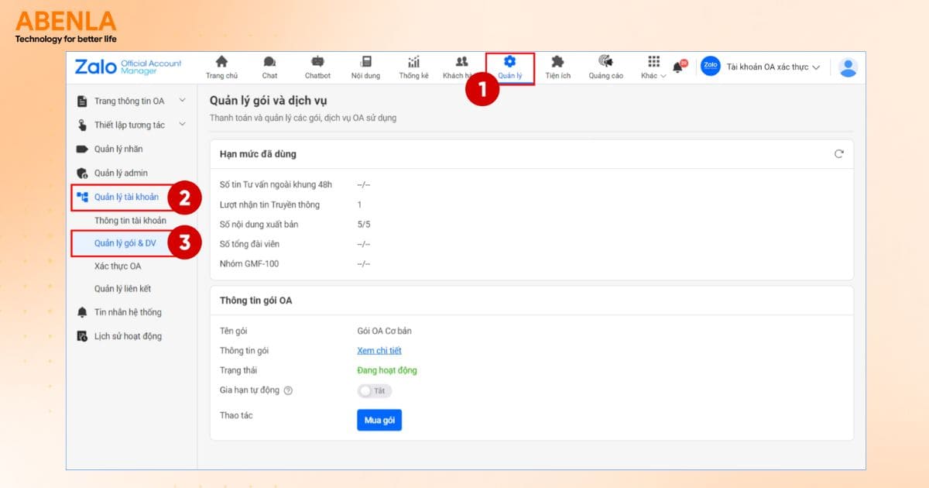This screenshot has height=488, width=929.
Task: Toggle the Gia hạn tự động switch
Action: coord(375,391)
